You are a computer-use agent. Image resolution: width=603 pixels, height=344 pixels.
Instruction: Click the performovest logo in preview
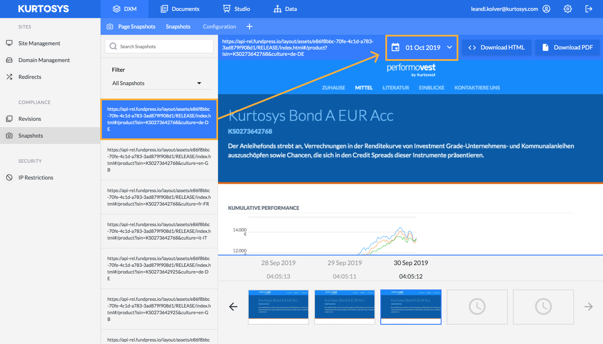(x=411, y=70)
